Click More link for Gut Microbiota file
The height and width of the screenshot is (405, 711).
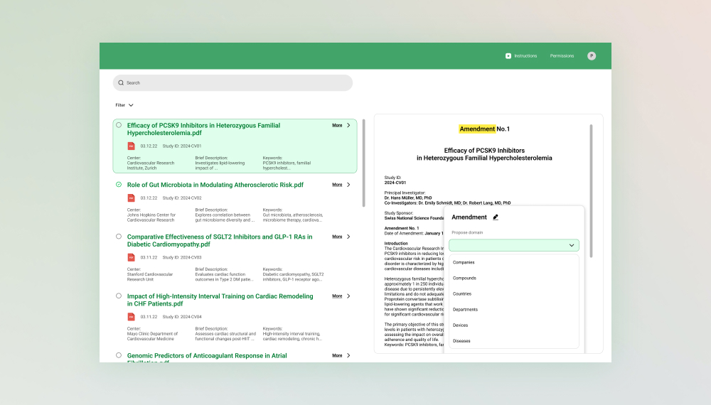(337, 185)
